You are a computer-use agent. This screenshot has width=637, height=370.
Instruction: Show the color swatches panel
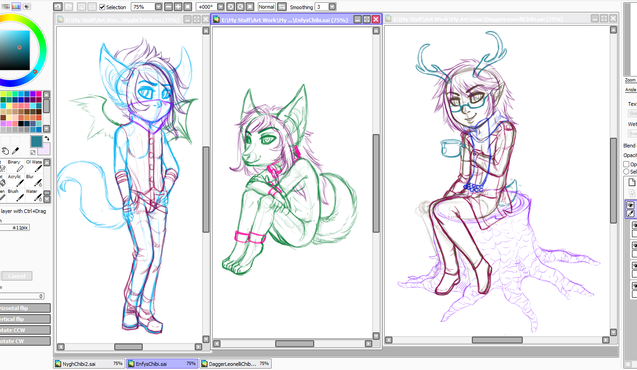click(x=16, y=6)
